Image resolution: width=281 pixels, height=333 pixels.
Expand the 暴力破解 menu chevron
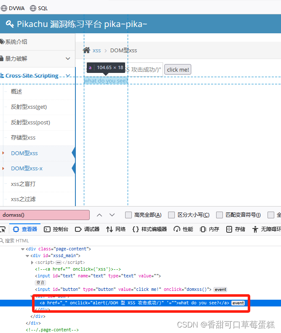(x=68, y=59)
